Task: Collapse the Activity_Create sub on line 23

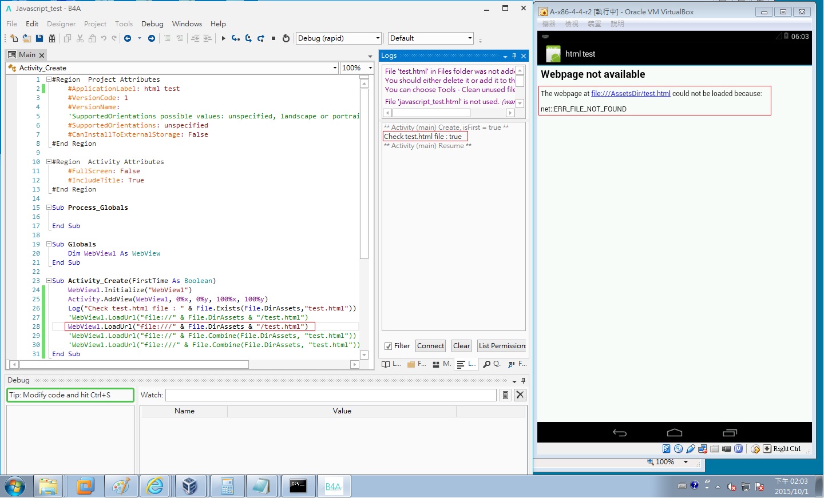Action: (x=49, y=281)
